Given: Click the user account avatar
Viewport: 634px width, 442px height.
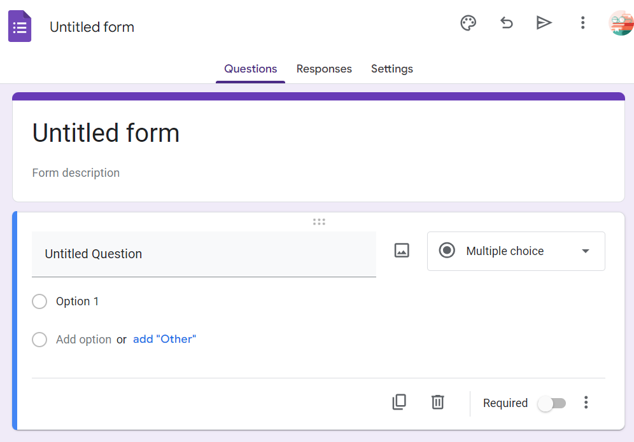Looking at the screenshot, I should coord(621,23).
